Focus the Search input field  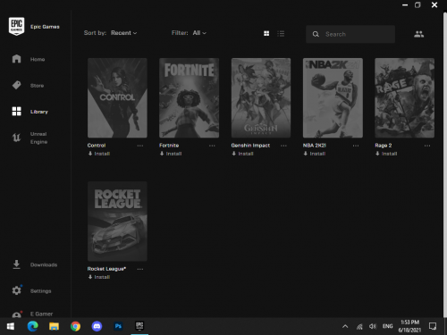click(x=350, y=34)
